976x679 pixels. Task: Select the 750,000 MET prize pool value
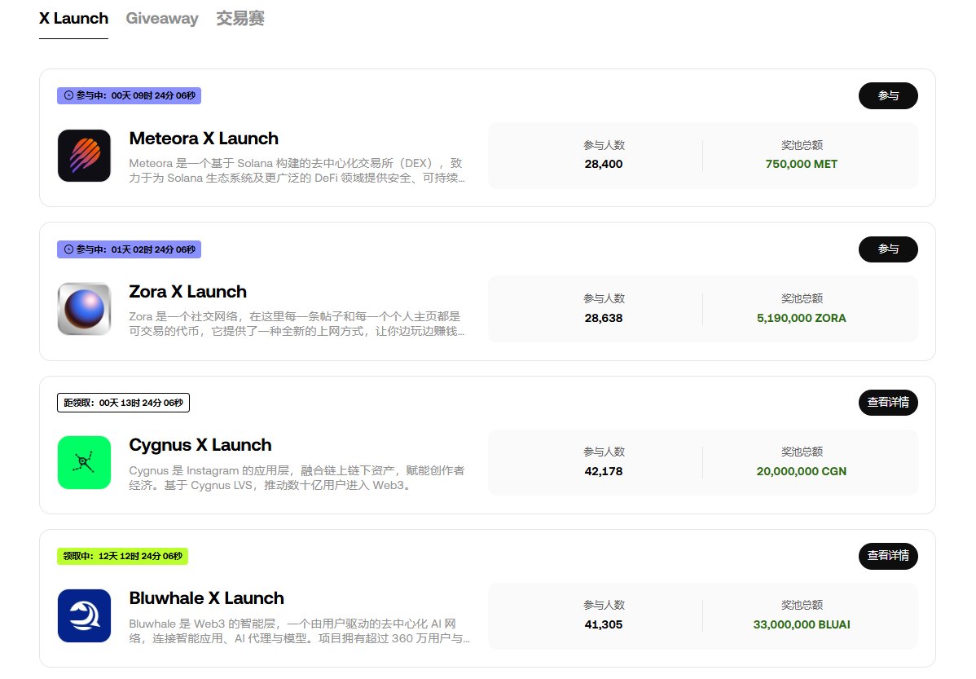coord(802,164)
